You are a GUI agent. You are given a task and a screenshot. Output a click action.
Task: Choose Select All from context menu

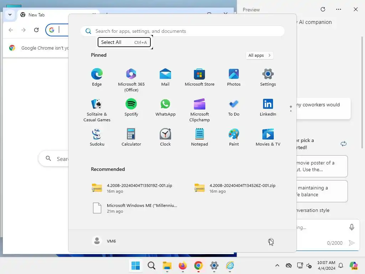124,42
